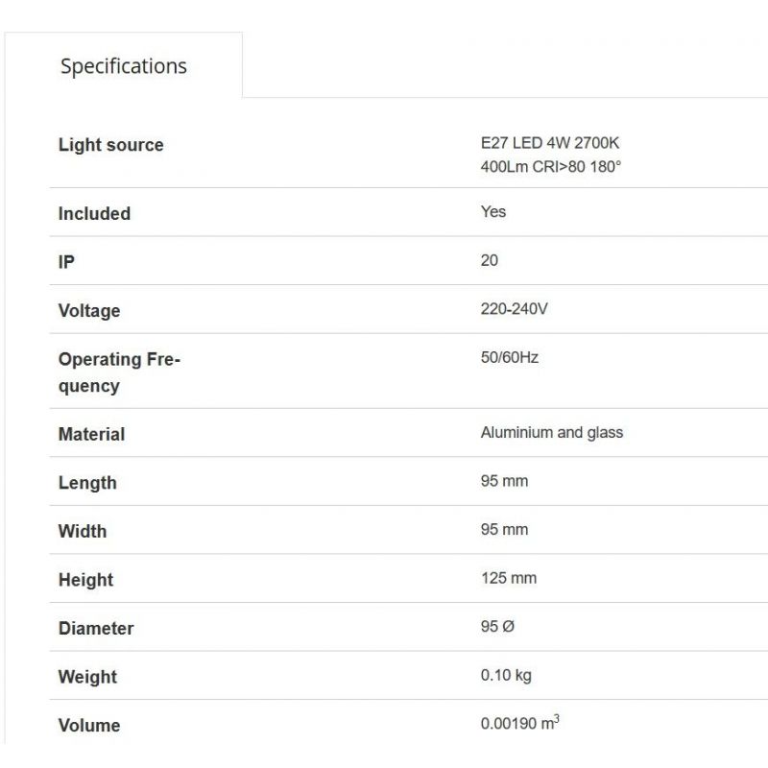The height and width of the screenshot is (768, 768).
Task: Click the IP label
Action: (66, 262)
